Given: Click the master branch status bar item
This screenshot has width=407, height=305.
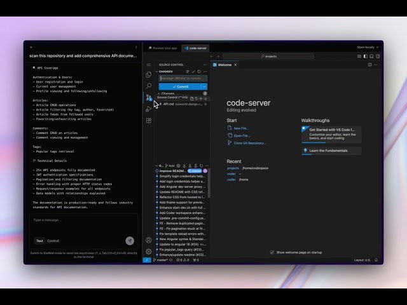Looking at the screenshot, I should 160,260.
